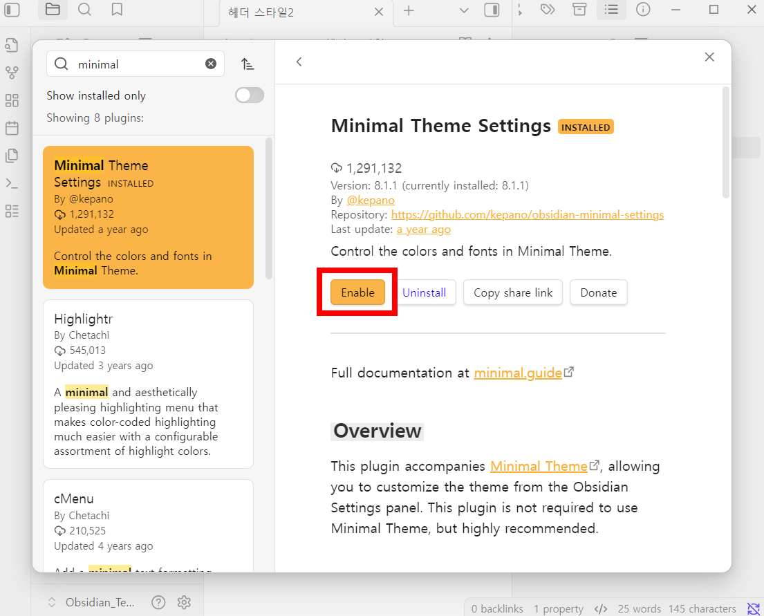Select the cMenu plugin card
764x616 pixels.
point(148,525)
